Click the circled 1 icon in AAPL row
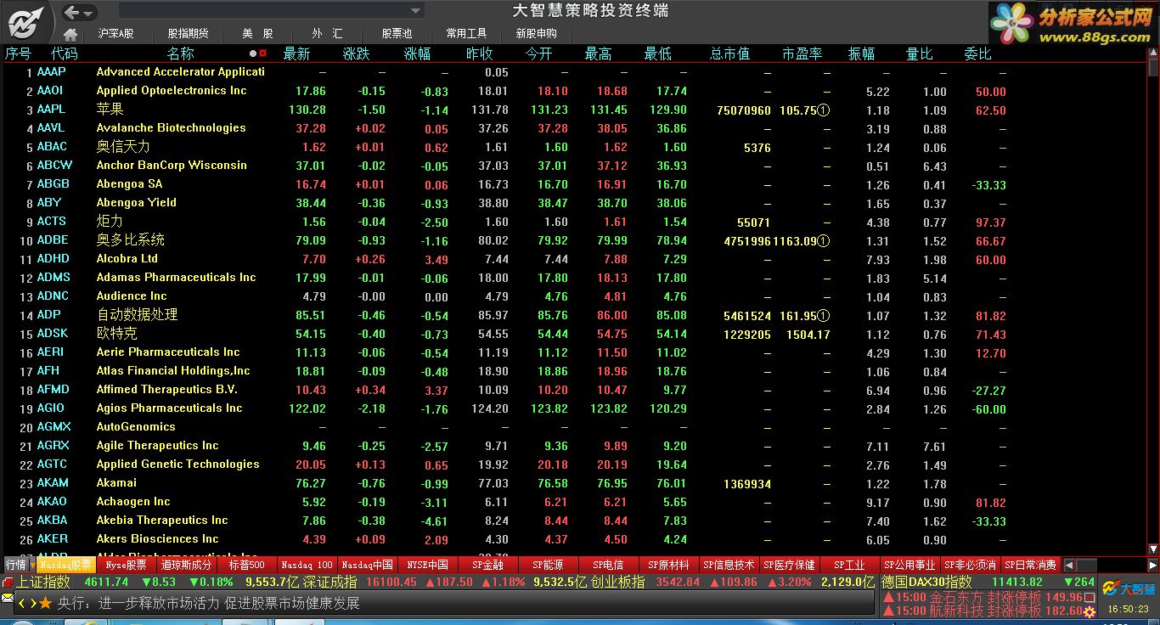1160x625 pixels. (824, 110)
